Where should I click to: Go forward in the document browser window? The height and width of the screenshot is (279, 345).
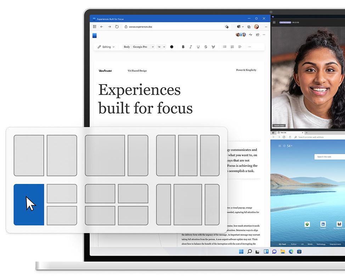109,27
